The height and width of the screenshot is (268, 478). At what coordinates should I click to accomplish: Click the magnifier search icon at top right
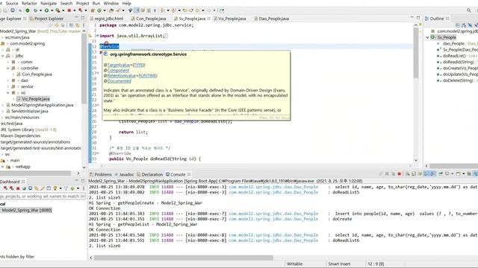pyautogui.click(x=469, y=10)
